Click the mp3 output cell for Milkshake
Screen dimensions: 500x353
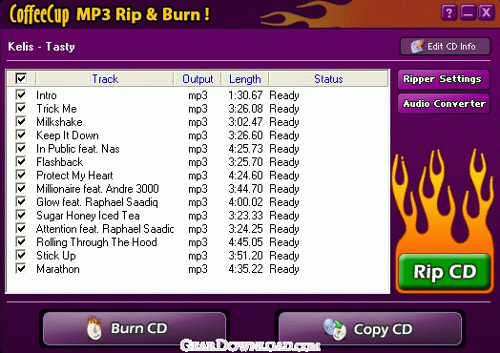click(198, 122)
